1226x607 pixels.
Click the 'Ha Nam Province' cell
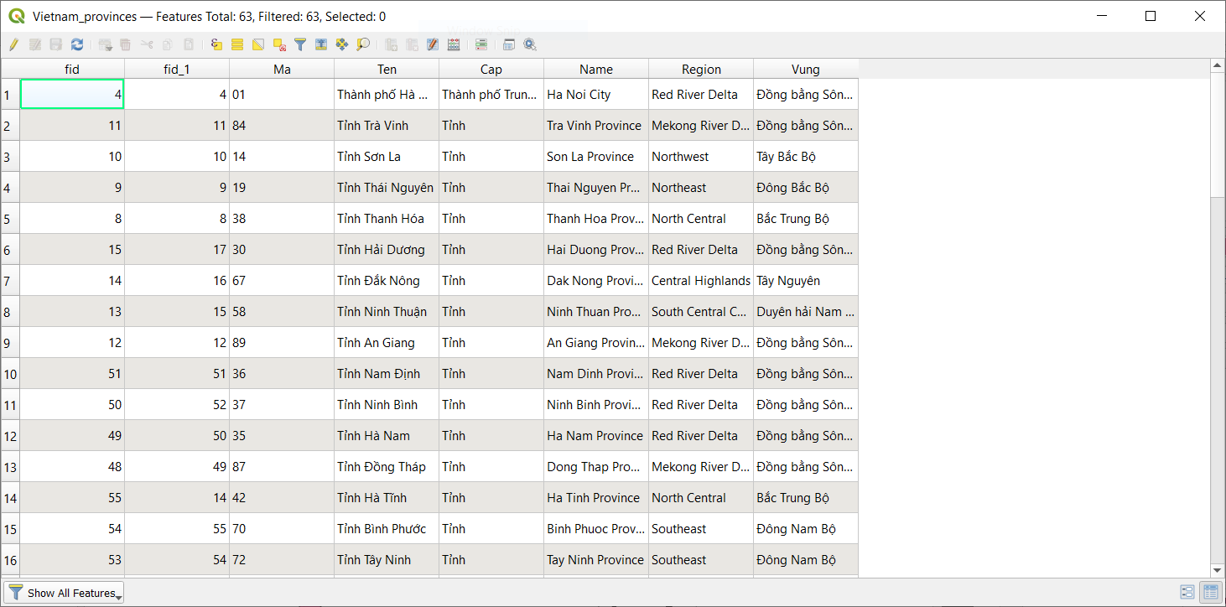coord(596,436)
